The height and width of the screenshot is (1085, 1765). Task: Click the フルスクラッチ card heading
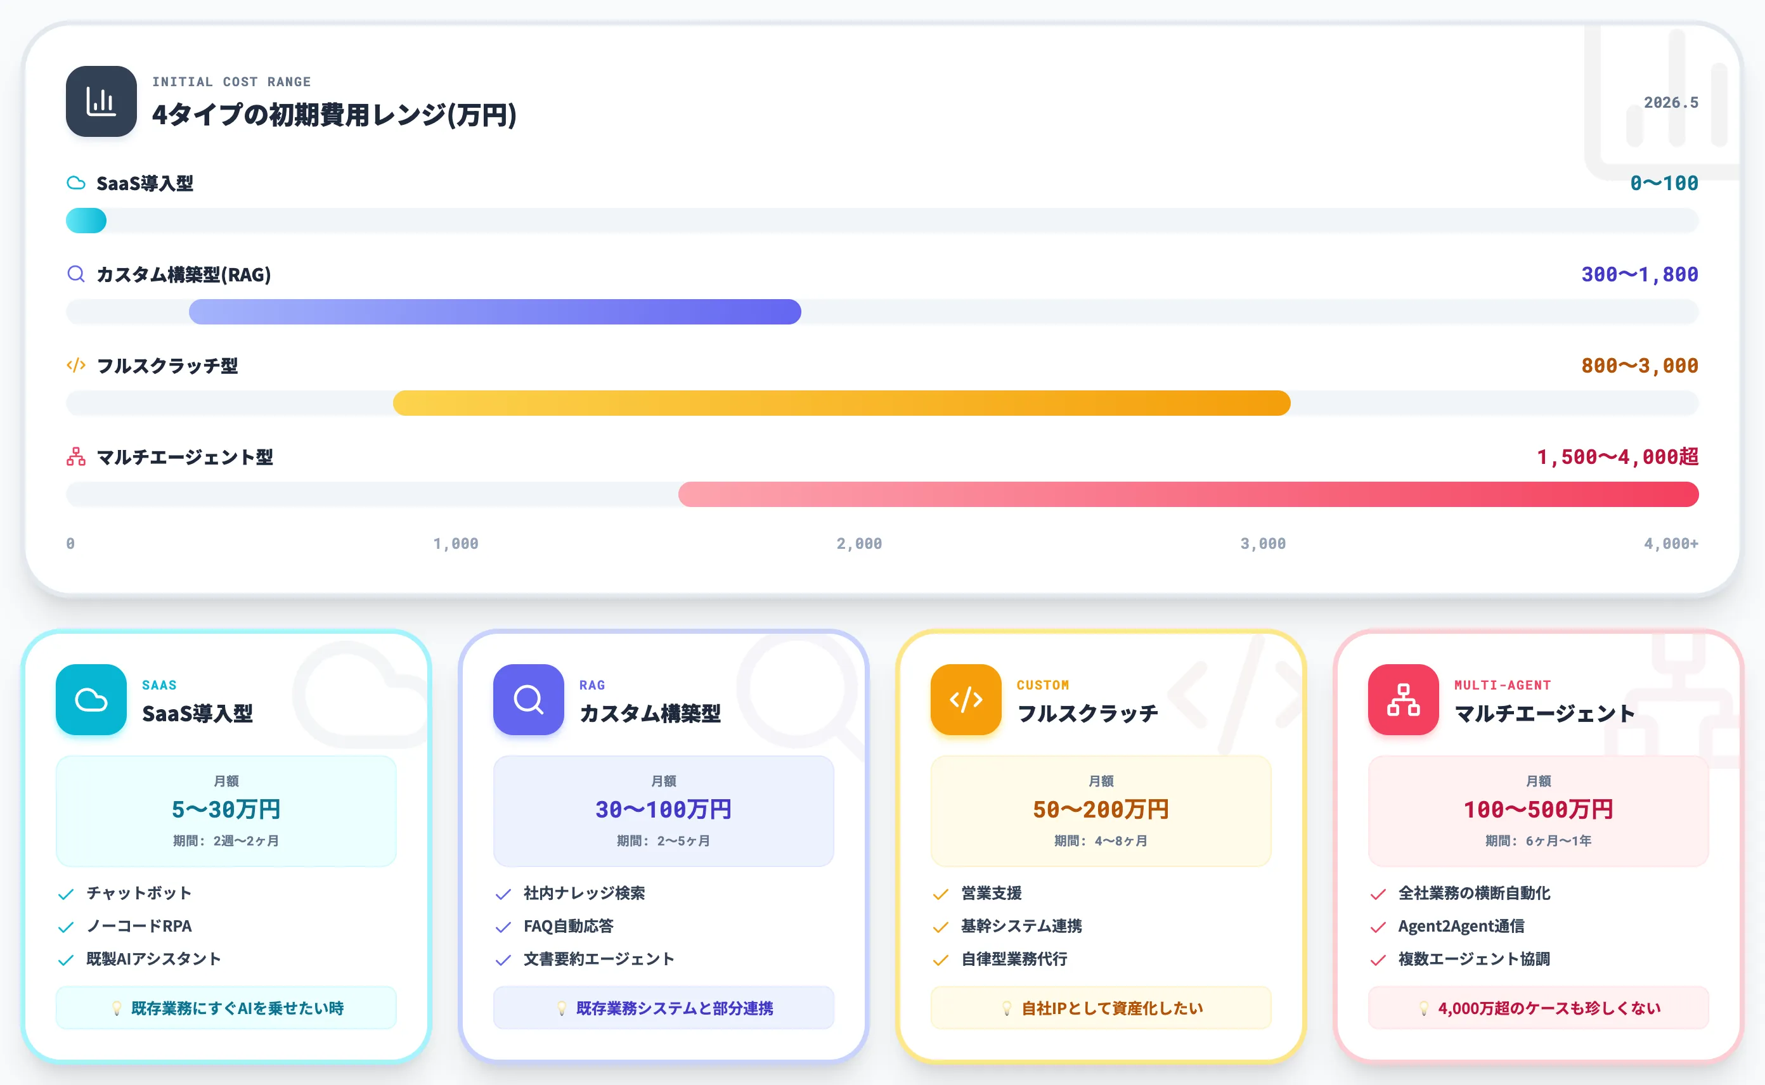[1087, 713]
